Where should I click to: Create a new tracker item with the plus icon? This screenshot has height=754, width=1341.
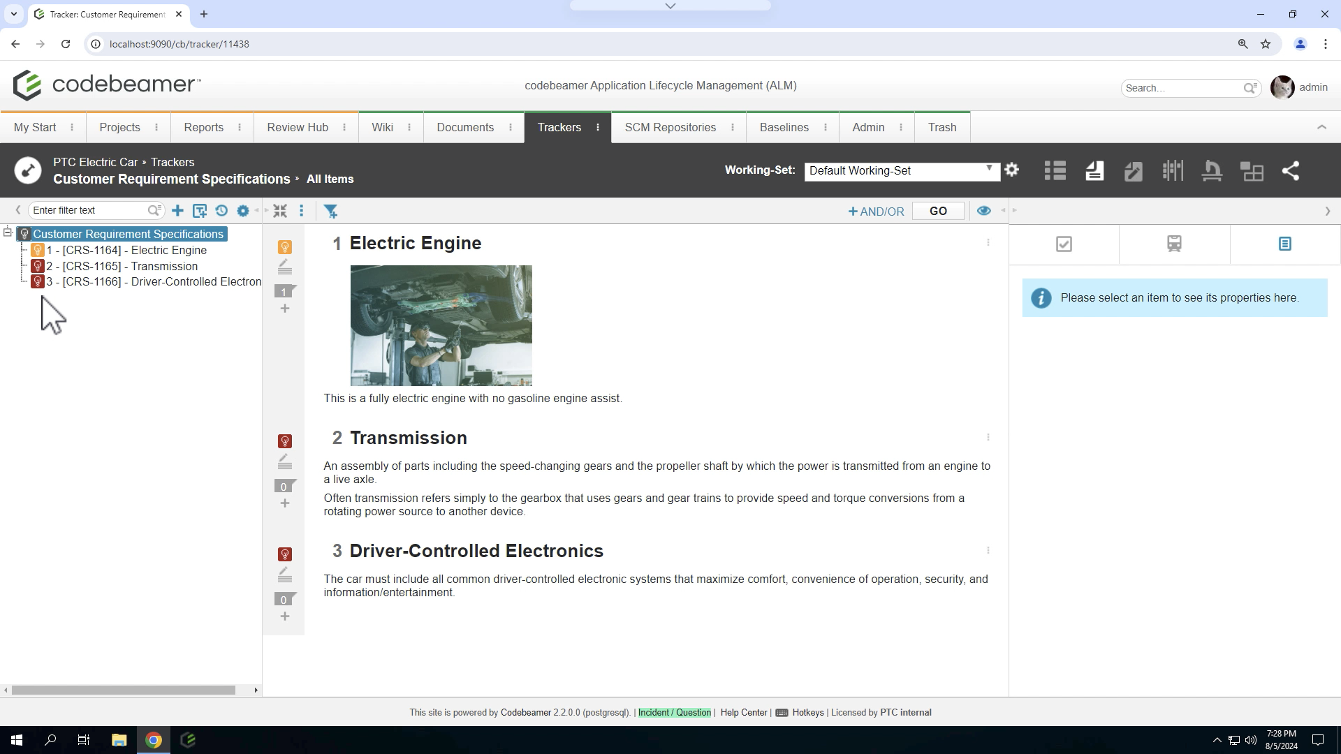point(177,210)
